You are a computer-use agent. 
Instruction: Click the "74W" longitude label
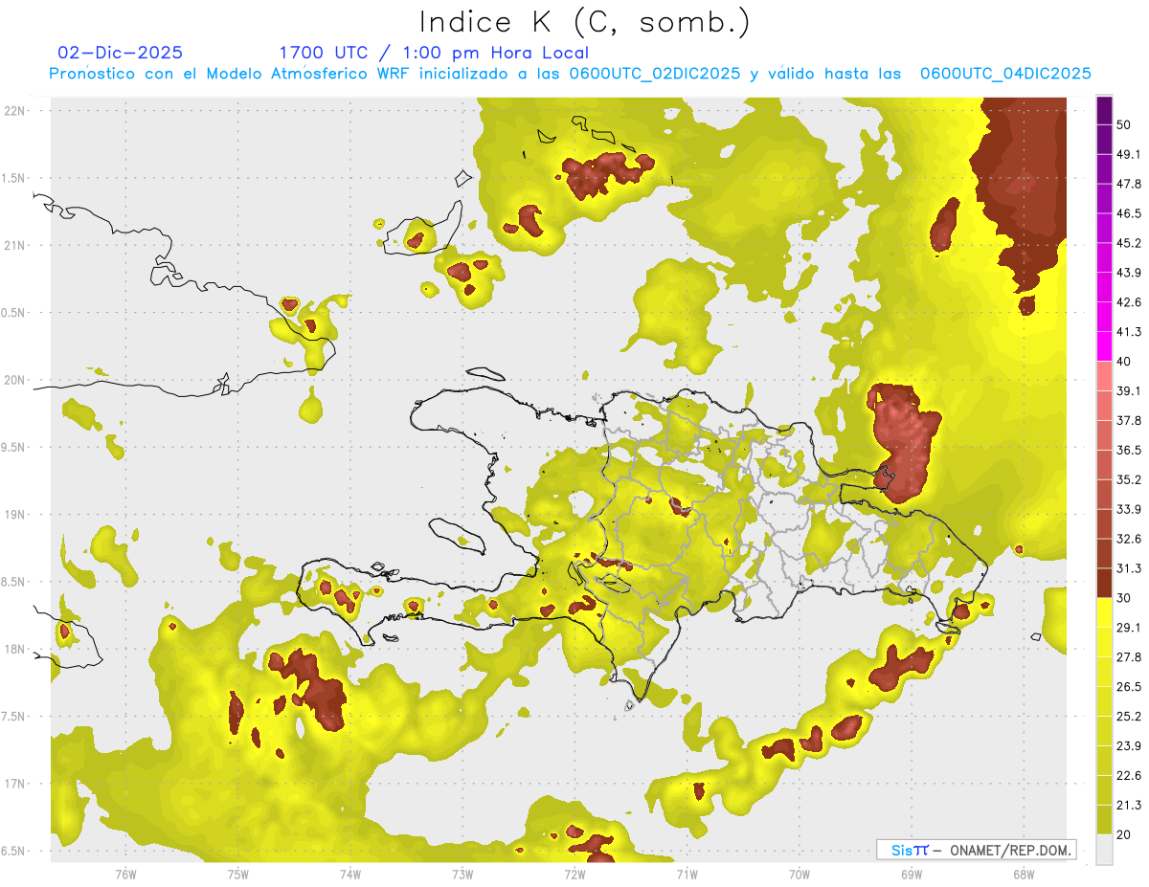click(350, 875)
